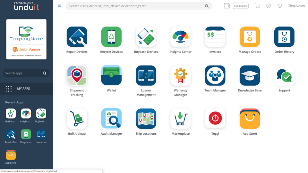Viewport: 308px width, 173px height.
Task: Open Shipment Tracking app
Action: click(77, 75)
